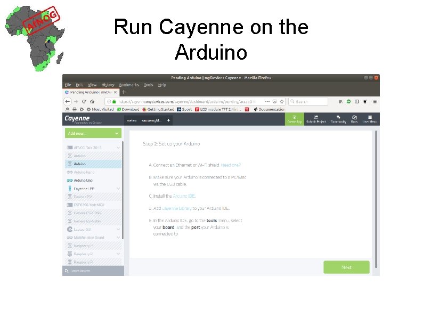Viewport: 423px width, 317px height.
Task: Open the LCD module TFT 2.4 bookmark
Action: point(218,109)
